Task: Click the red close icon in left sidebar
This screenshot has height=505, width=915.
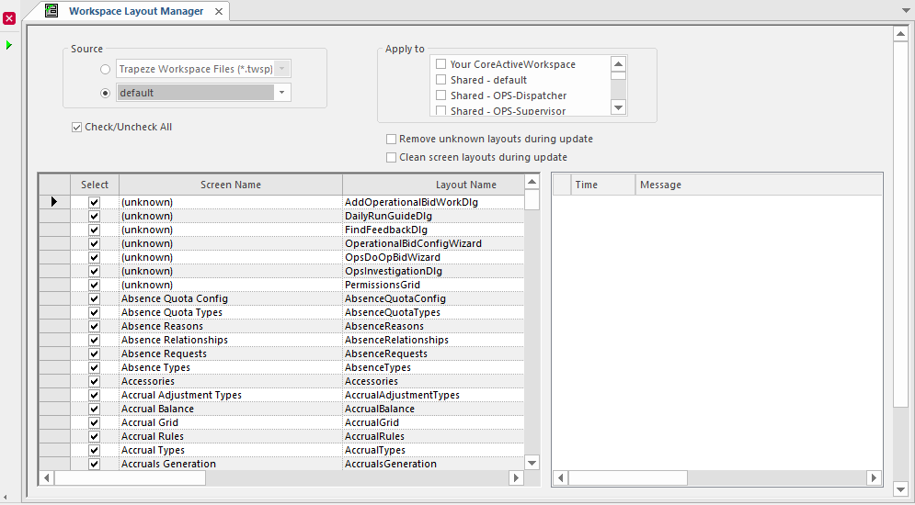Action: [9, 18]
